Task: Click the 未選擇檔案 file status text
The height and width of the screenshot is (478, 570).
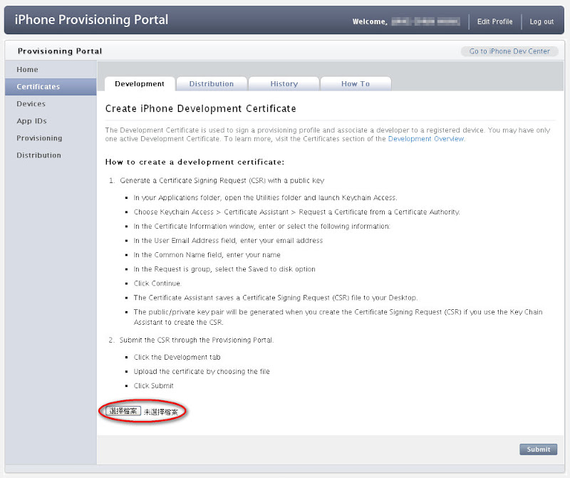Action: 161,412
